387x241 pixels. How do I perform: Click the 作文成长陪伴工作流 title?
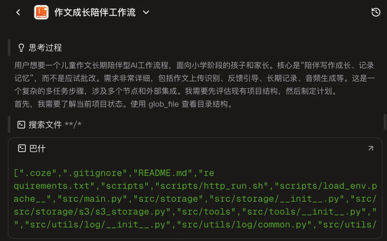click(x=95, y=13)
